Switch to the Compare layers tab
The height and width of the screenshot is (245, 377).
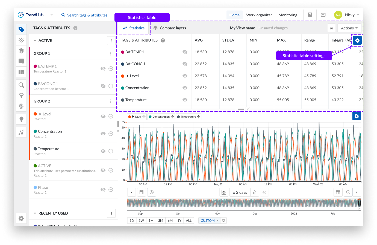170,28
